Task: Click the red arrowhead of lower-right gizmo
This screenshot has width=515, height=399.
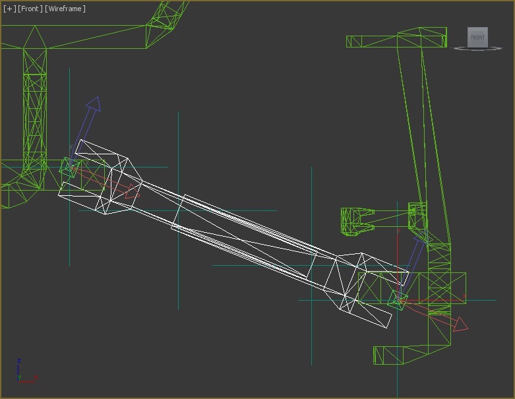Action: (460, 323)
